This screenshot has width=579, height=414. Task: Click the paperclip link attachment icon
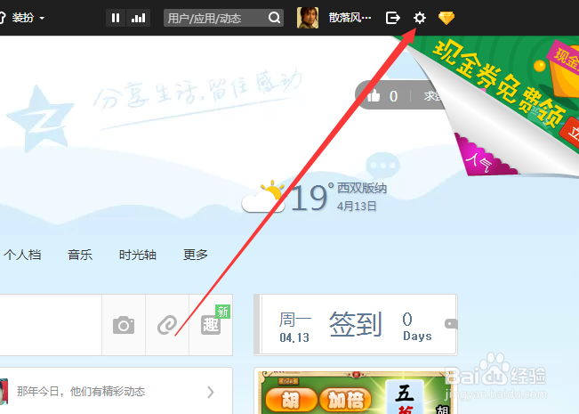pyautogui.click(x=167, y=325)
